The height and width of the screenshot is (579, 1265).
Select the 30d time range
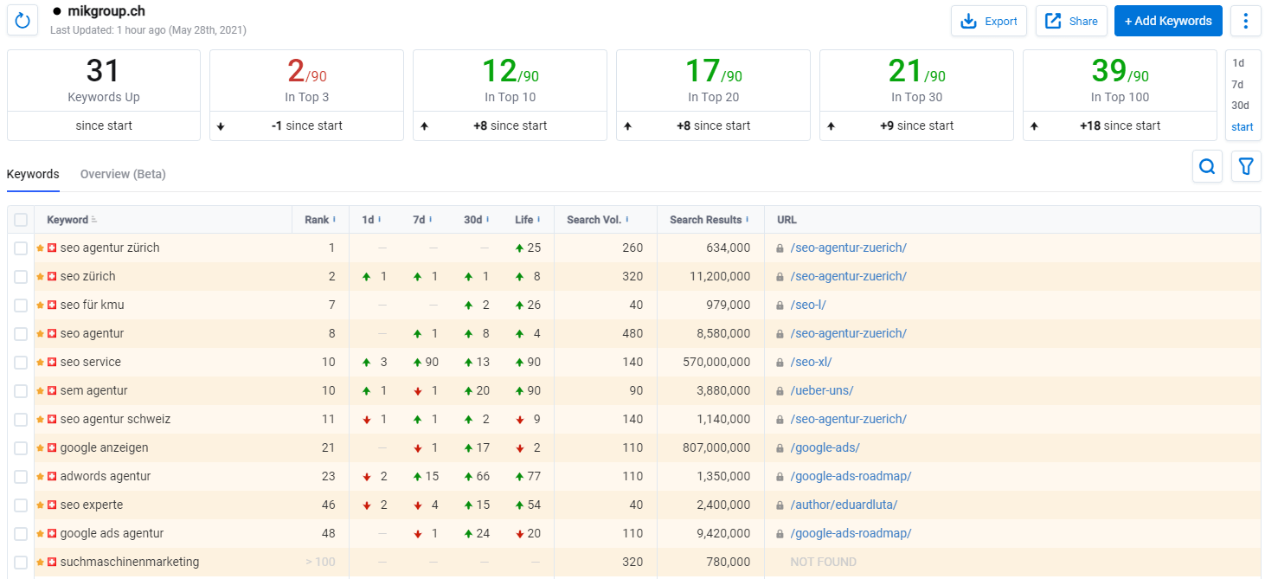point(1241,106)
